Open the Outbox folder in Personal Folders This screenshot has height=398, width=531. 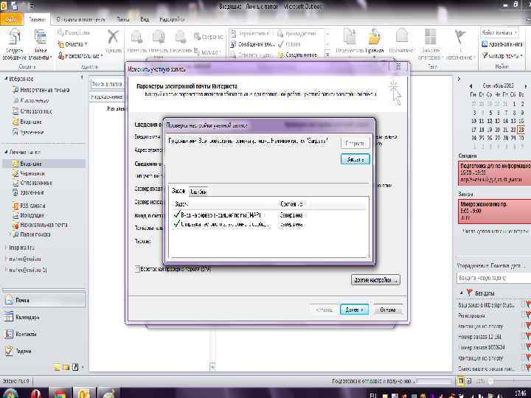(x=32, y=215)
